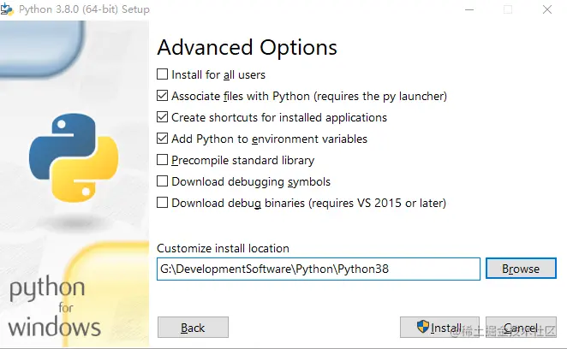Toggle Create shortcuts for installed applications
Viewport: 567px width, 349px height.
click(x=163, y=117)
